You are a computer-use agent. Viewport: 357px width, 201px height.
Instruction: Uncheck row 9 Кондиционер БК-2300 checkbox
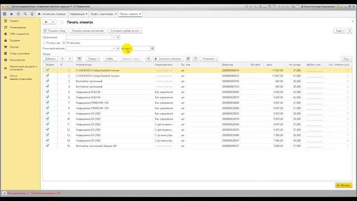pyautogui.click(x=47, y=113)
